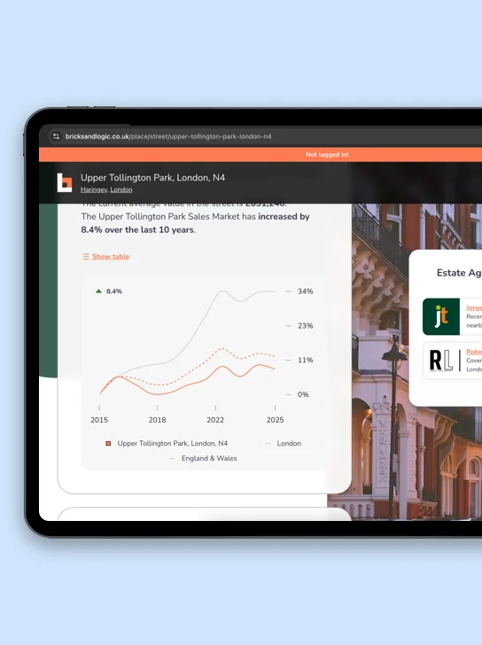Click the jt estate agent logo
Image resolution: width=482 pixels, height=645 pixels.
(441, 317)
